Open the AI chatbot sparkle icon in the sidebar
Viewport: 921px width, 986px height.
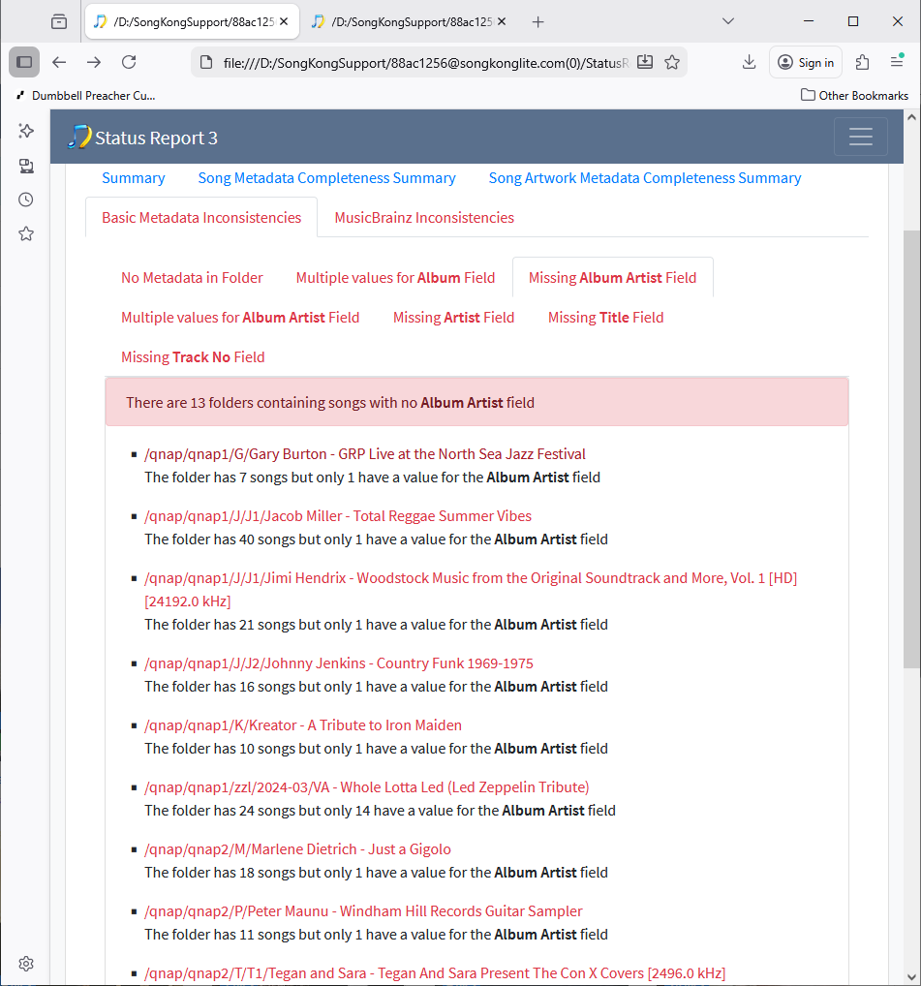(26, 131)
